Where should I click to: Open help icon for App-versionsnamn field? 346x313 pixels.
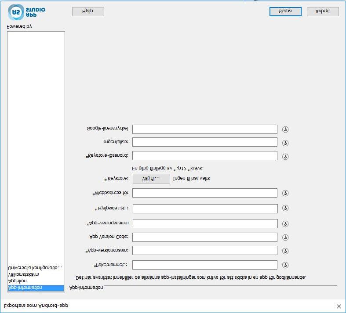[285, 251]
